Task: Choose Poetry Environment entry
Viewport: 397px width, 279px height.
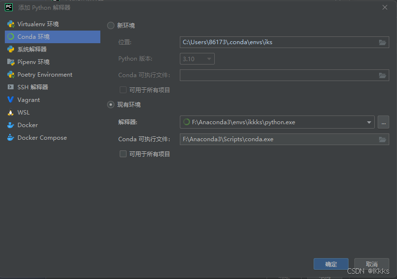Action: click(53, 75)
